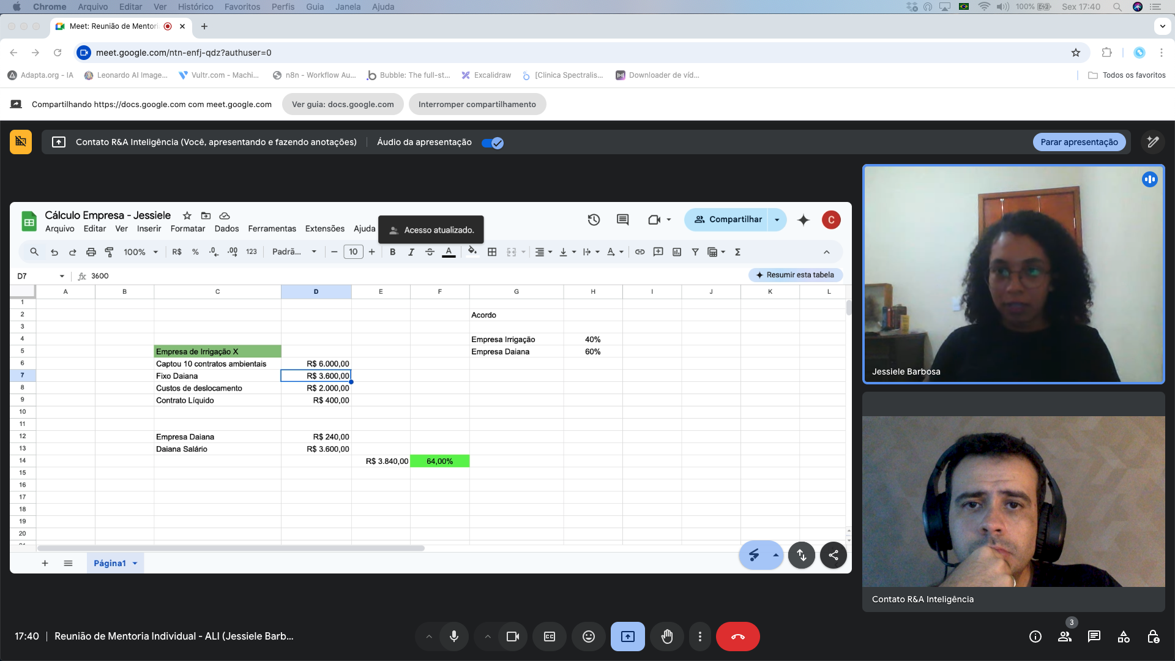Show the participants list icon
This screenshot has width=1175, height=661.
(x=1065, y=637)
